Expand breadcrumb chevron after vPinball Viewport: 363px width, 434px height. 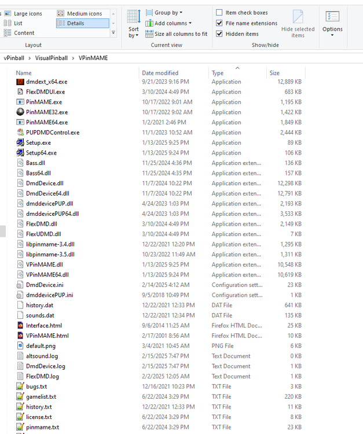(30, 58)
